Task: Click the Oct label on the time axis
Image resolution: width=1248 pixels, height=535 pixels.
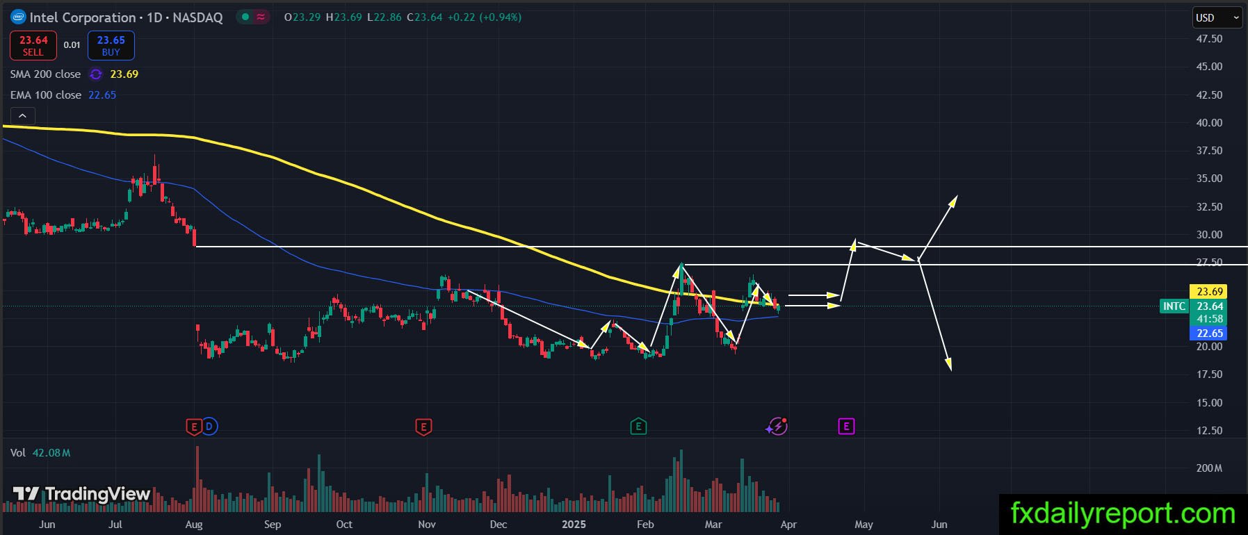Action: [x=344, y=525]
